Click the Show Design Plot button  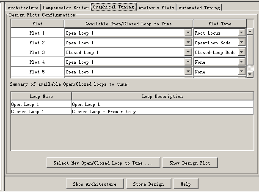pyautogui.click(x=190, y=163)
